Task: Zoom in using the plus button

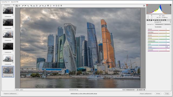Action: click(18, 90)
